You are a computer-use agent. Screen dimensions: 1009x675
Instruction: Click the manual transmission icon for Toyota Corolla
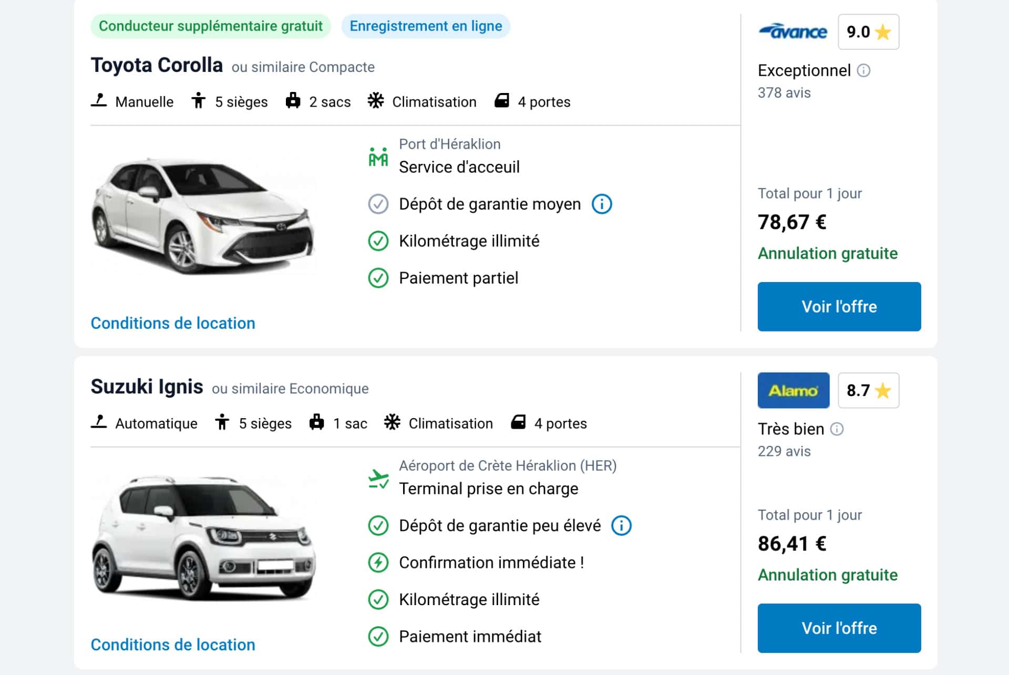100,100
